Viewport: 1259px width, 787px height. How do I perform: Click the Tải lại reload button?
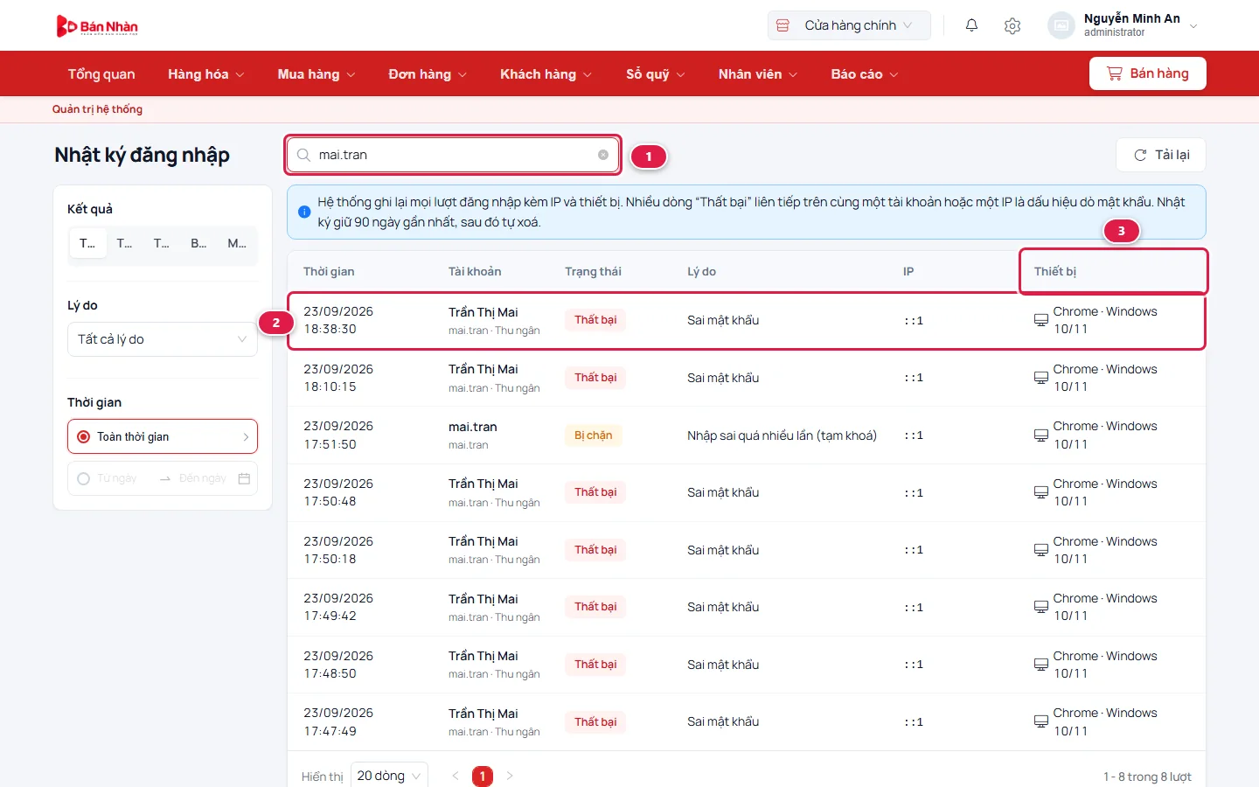1161,155
